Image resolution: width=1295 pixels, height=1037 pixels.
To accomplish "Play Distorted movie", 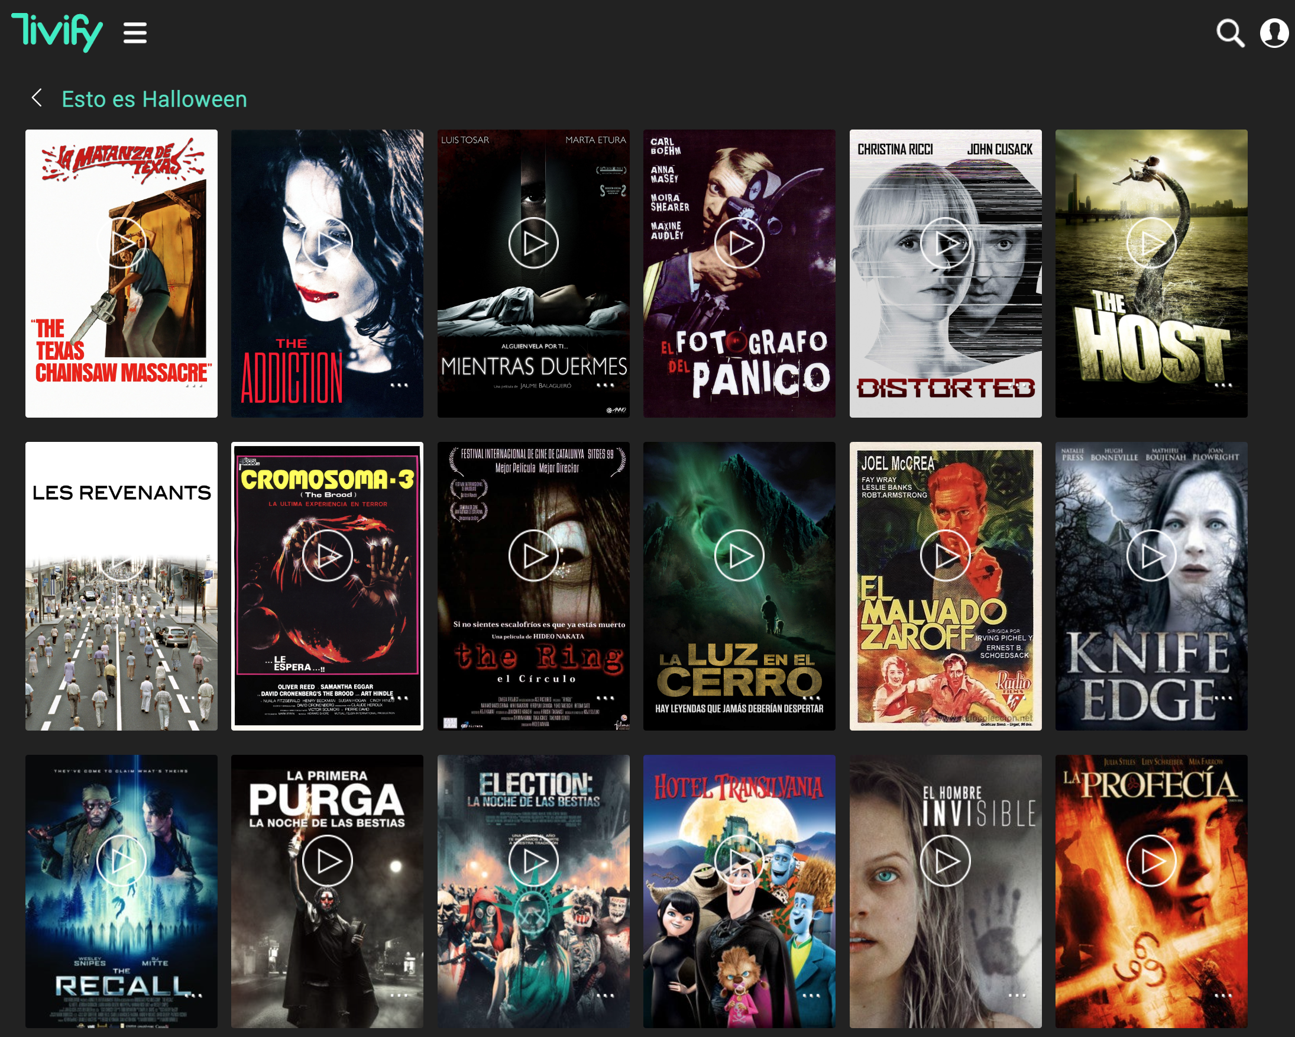I will pos(946,243).
